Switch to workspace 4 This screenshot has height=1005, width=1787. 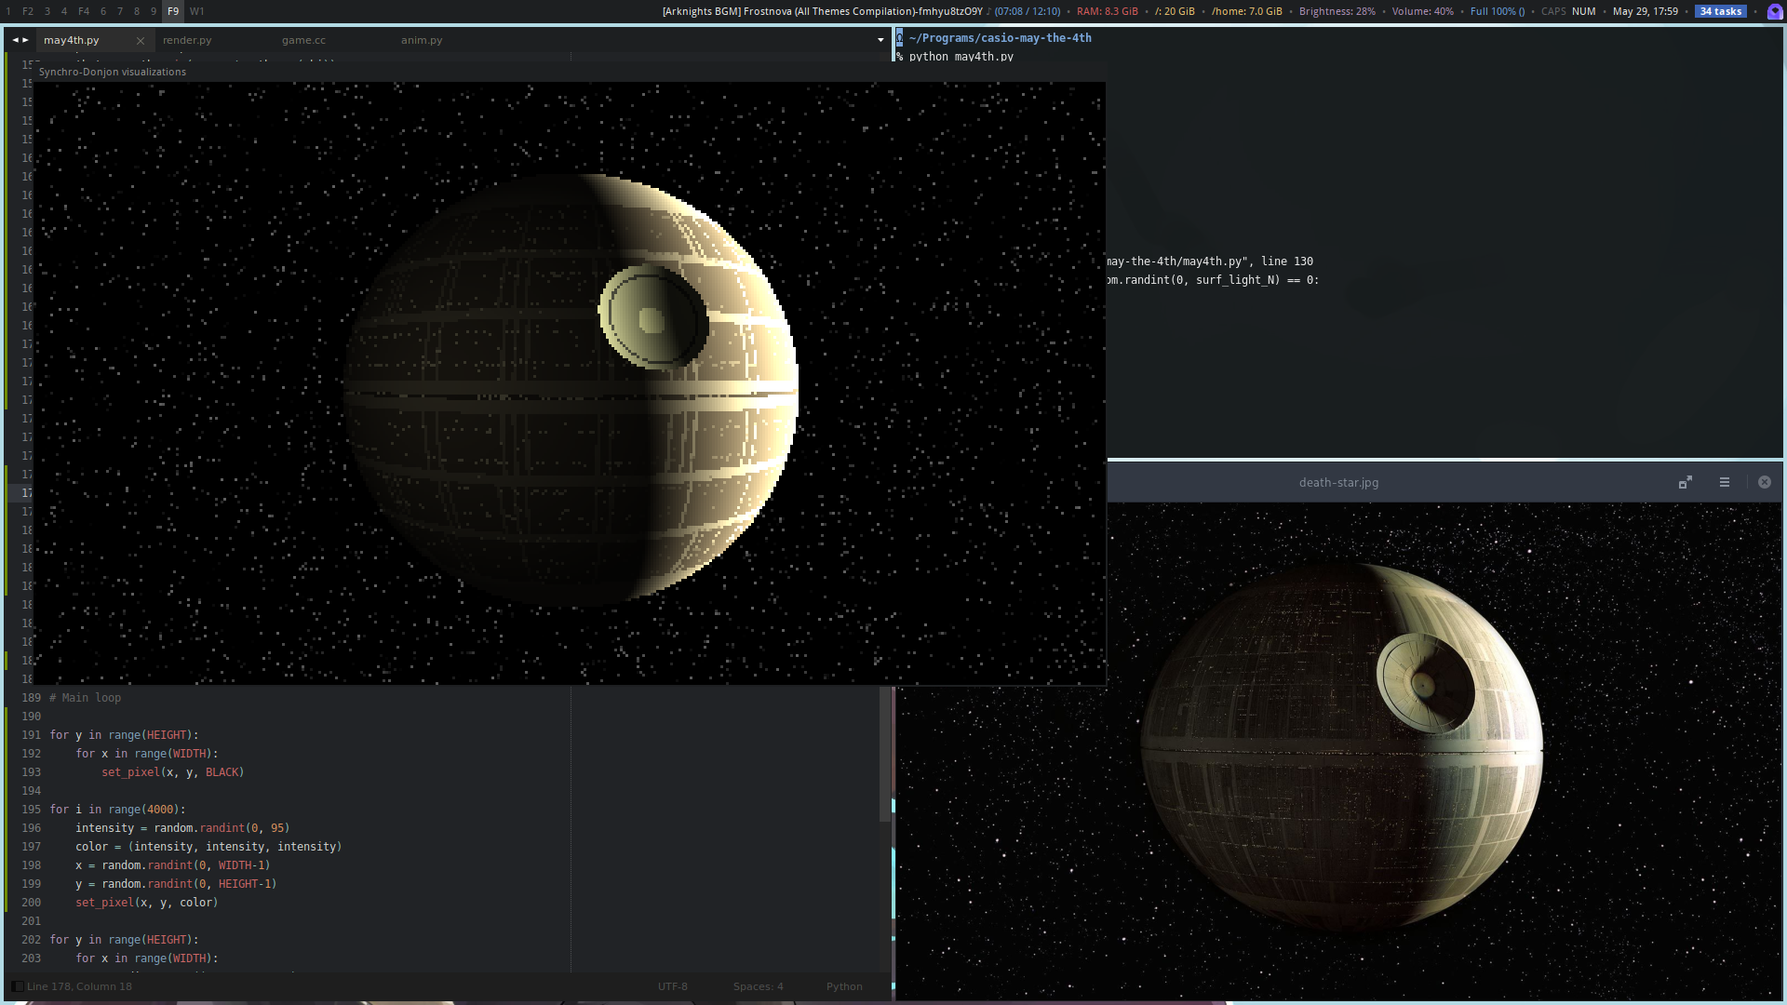click(64, 11)
